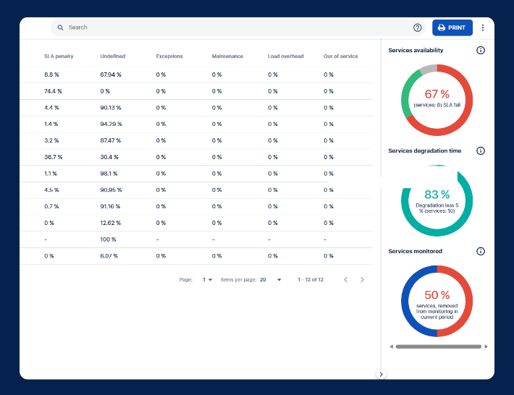
Task: Select the 4.5 % SLA penalty cell
Action: [51, 190]
